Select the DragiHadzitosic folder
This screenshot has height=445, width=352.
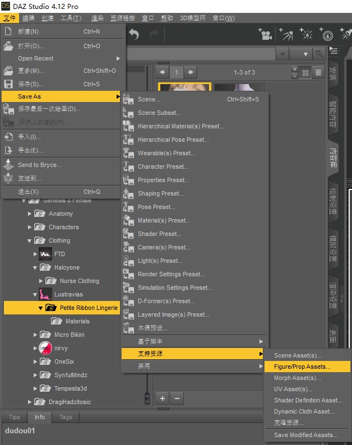coord(70,402)
